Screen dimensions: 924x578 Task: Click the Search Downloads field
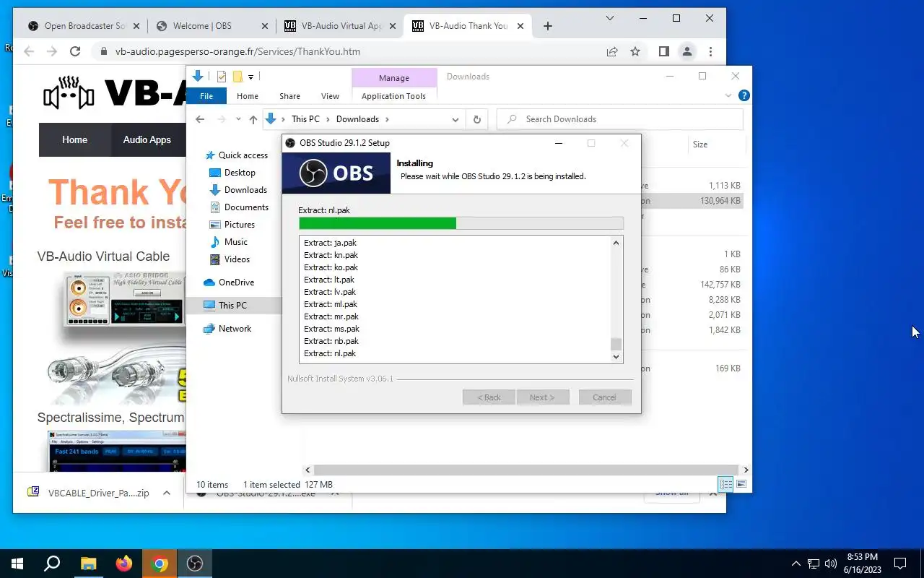point(620,119)
